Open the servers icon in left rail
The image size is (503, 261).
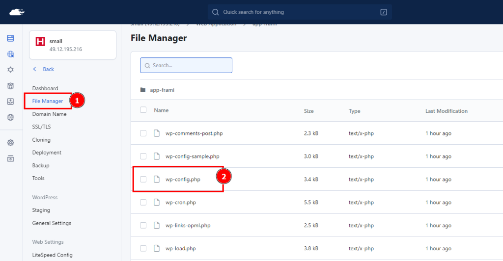tap(11, 38)
